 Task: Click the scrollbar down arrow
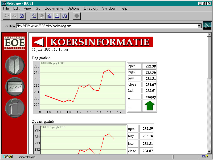click(x=209, y=151)
